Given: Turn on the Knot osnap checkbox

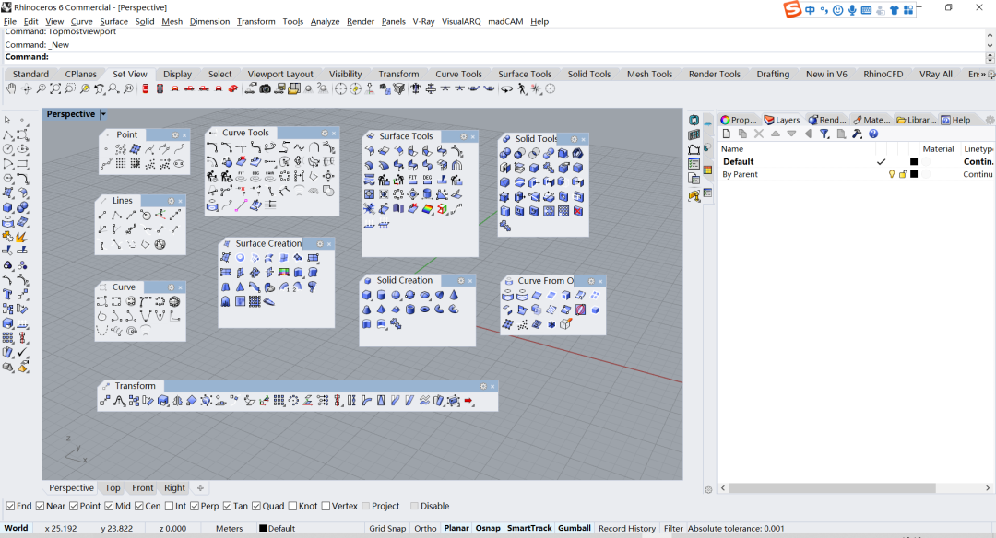Looking at the screenshot, I should pyautogui.click(x=292, y=506).
